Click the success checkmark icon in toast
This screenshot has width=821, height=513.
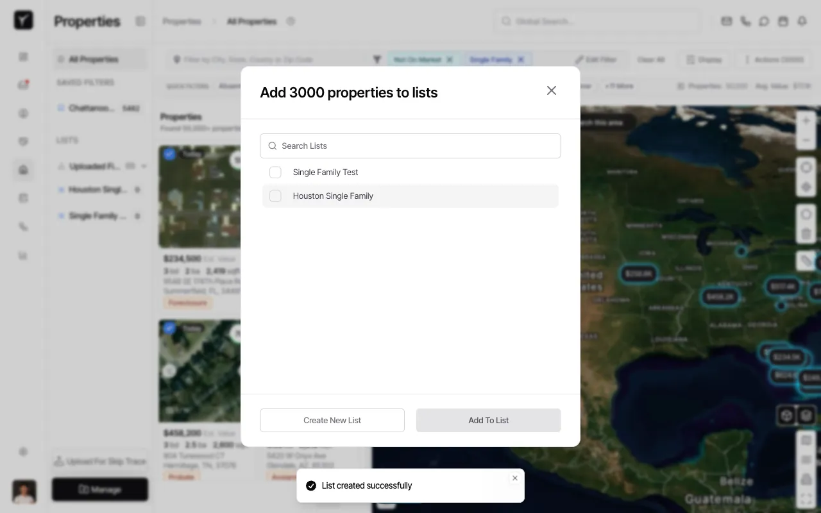311,486
